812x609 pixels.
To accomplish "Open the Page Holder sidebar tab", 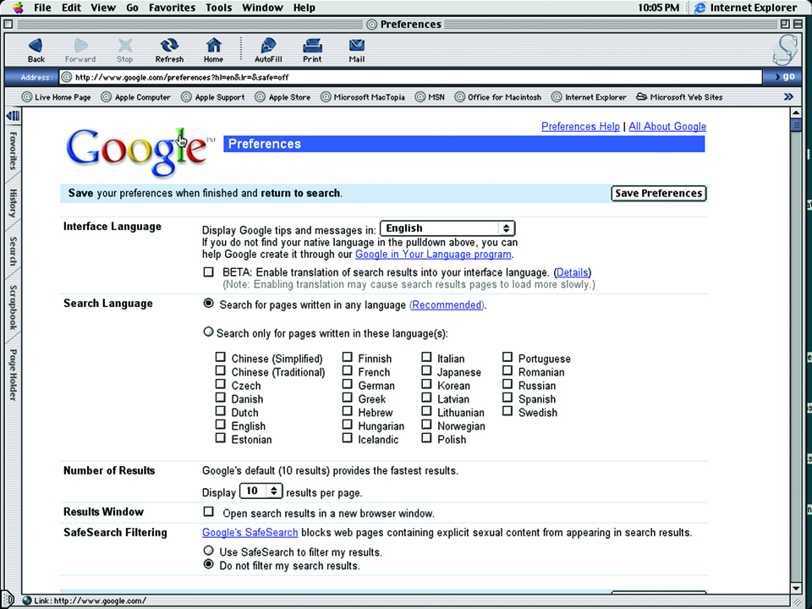I will point(13,375).
